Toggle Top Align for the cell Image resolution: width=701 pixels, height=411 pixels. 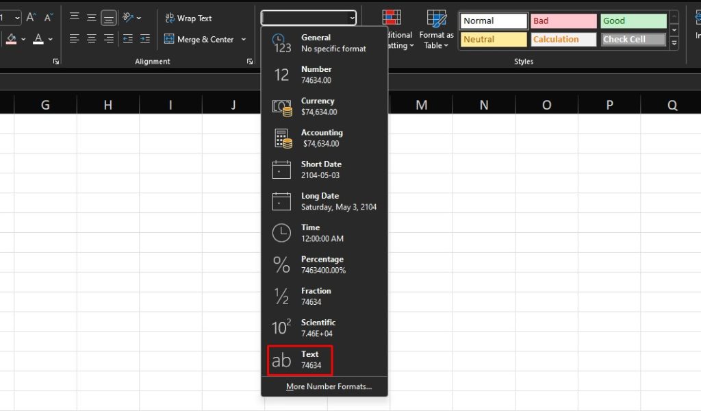pos(75,16)
